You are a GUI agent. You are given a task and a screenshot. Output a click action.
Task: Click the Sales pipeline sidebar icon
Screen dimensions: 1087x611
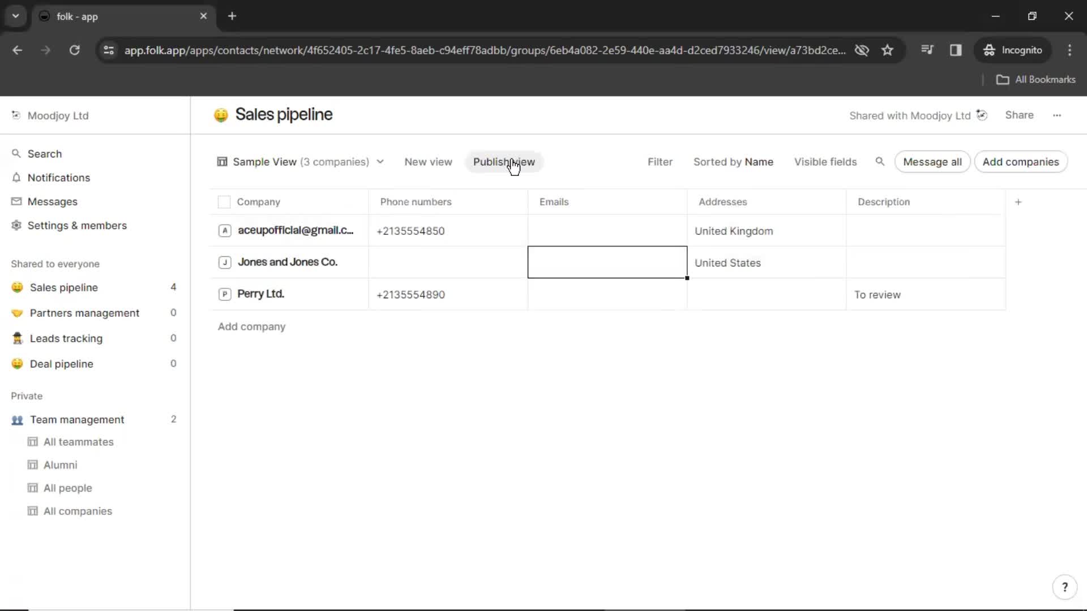(x=16, y=286)
